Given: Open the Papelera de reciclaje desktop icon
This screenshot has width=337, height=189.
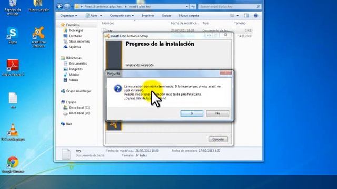Looking at the screenshot, I should 13,8.
